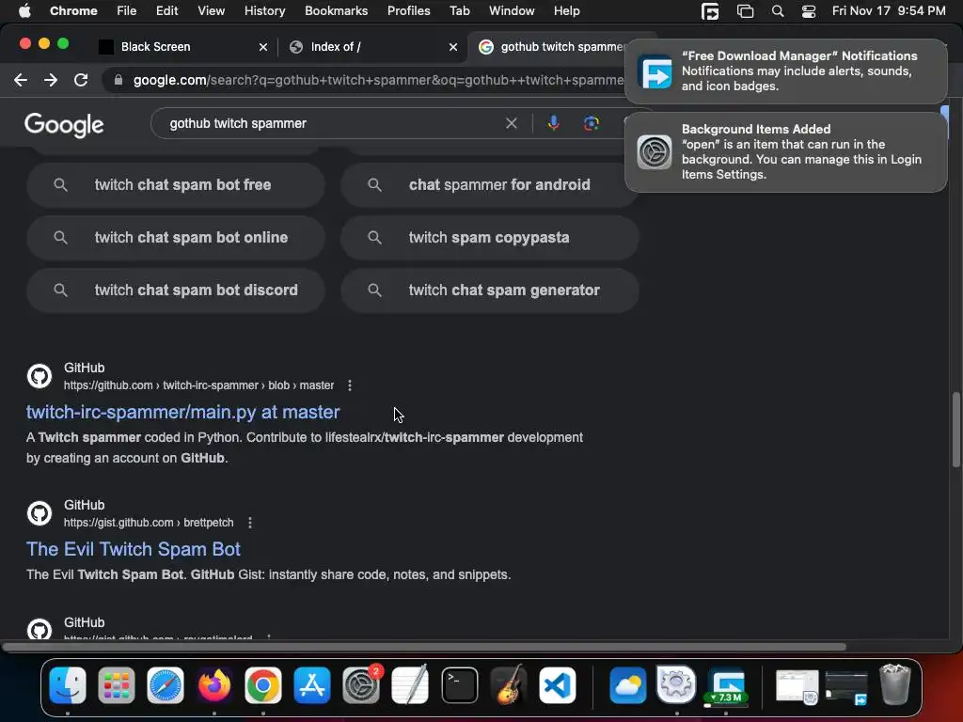Open Control Center in the menu bar
Viewport: 963px width, 722px height.
click(x=809, y=11)
